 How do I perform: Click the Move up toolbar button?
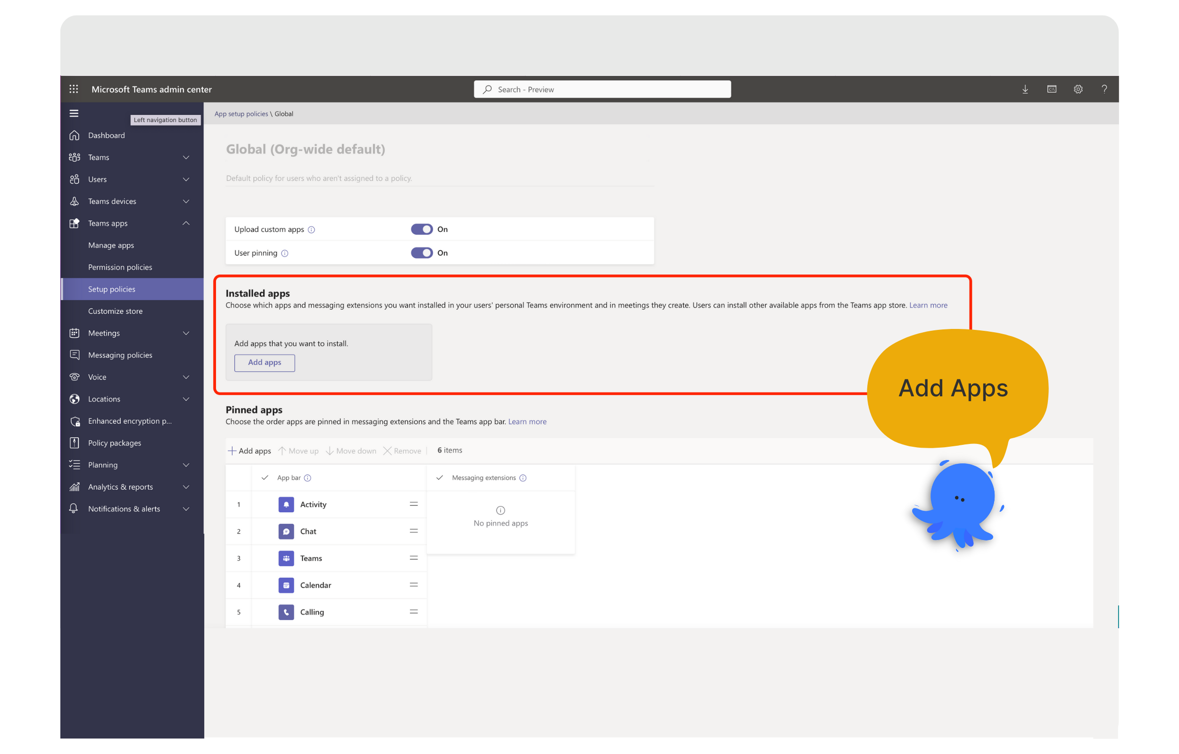(298, 451)
